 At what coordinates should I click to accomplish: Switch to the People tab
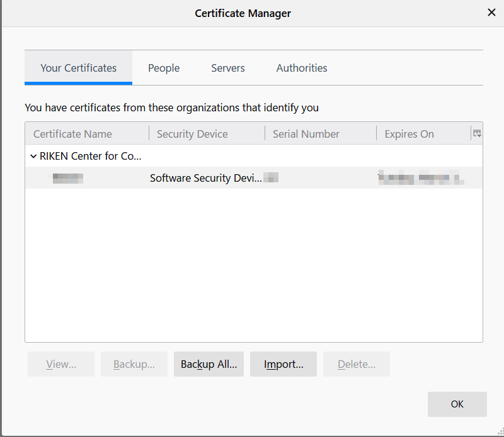pos(163,68)
